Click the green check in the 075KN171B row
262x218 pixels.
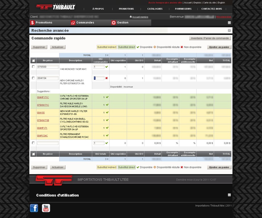click(x=107, y=120)
